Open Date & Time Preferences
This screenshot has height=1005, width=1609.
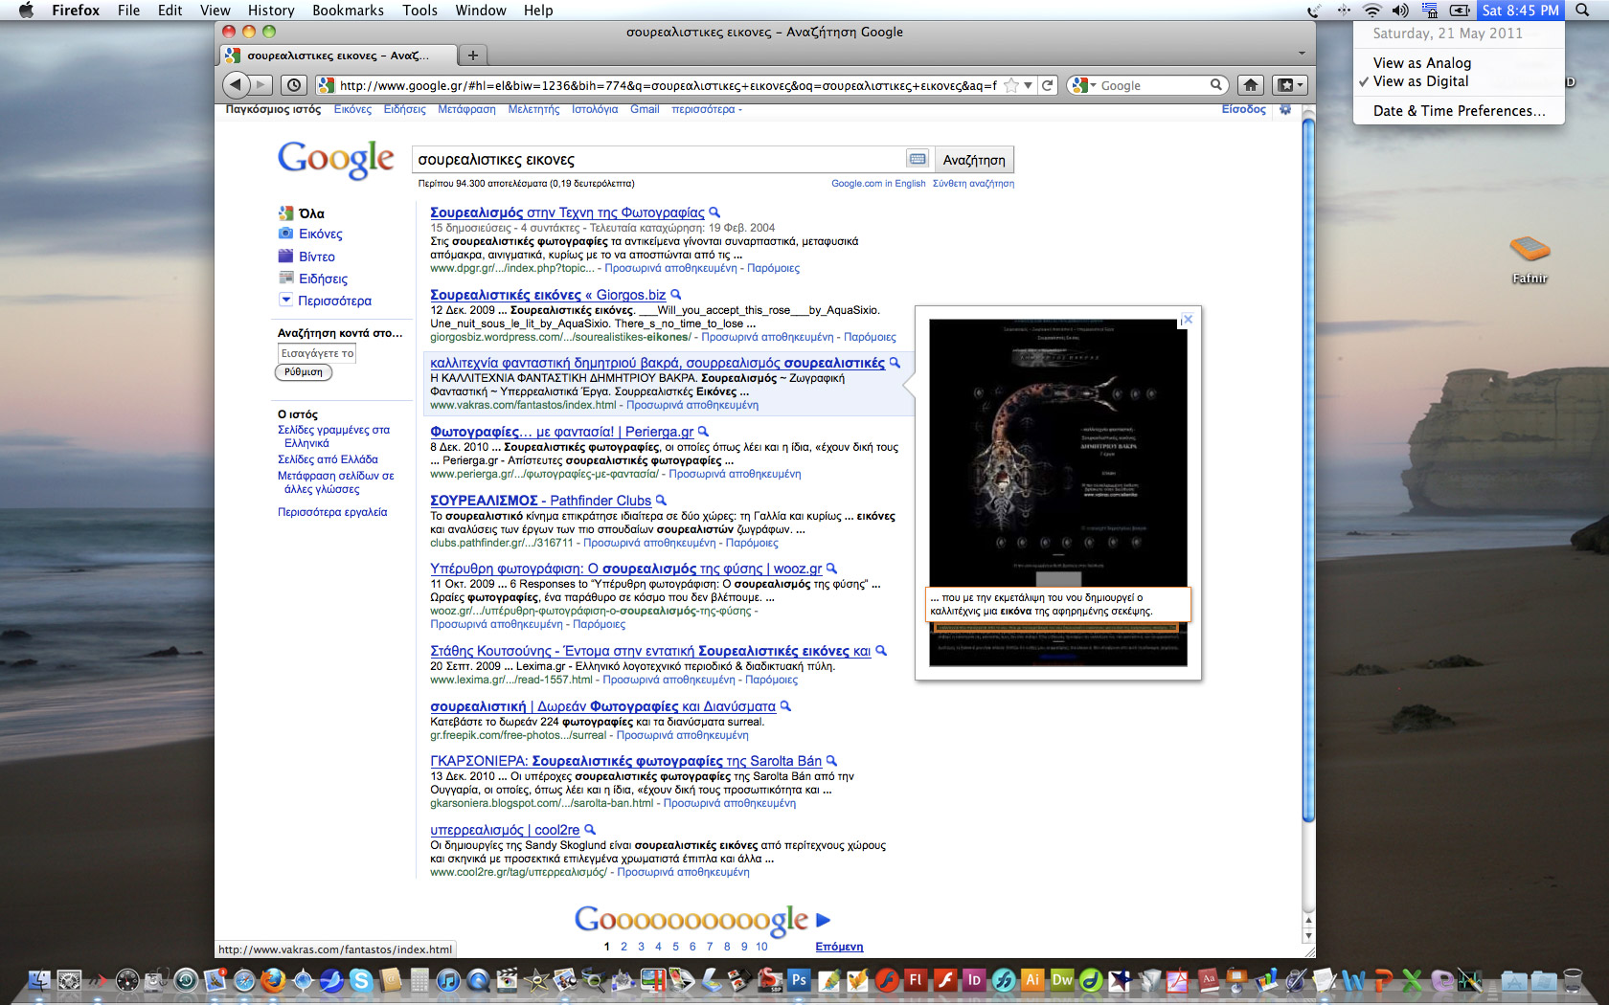[1459, 111]
